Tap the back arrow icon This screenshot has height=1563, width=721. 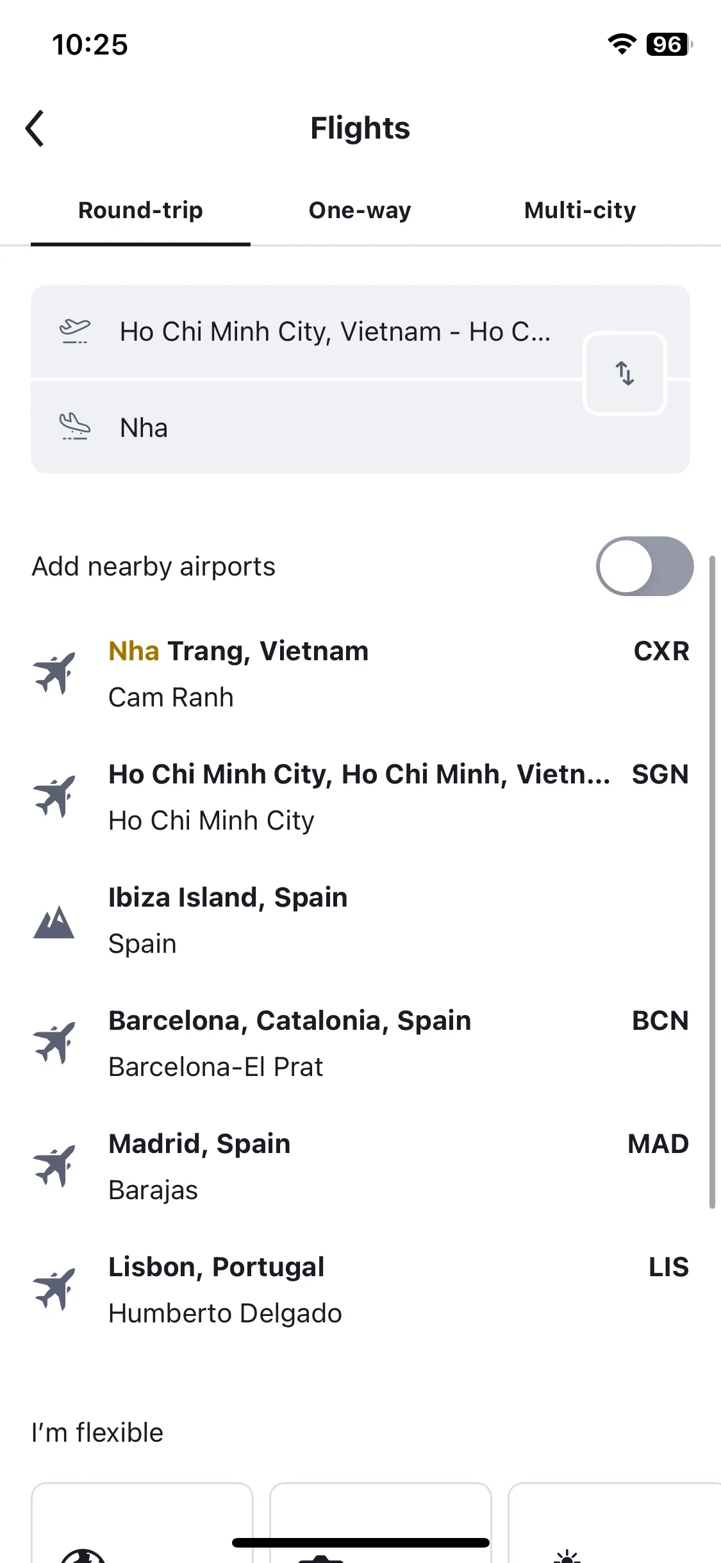[35, 128]
